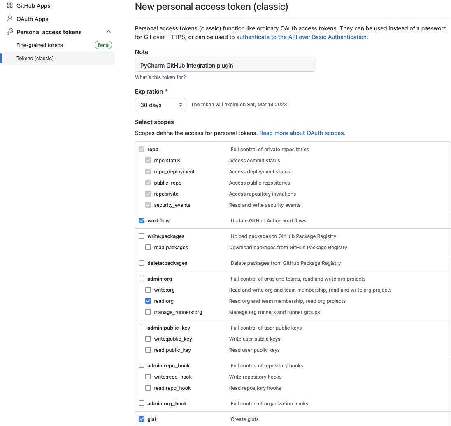Screen dimensions: 451x426
Task: Disable the gist scope
Action: coord(142,419)
